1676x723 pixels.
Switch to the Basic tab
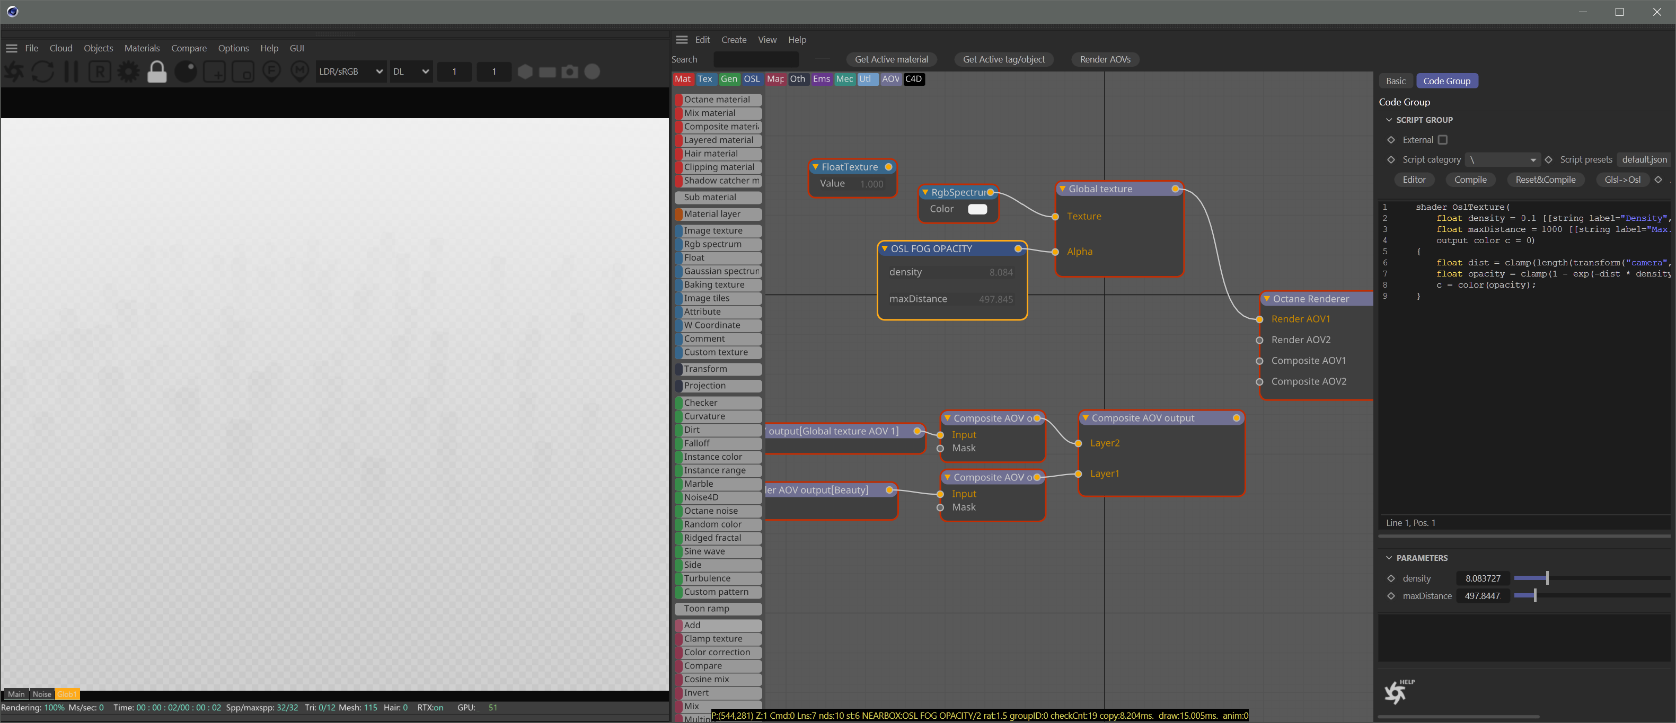click(1395, 81)
